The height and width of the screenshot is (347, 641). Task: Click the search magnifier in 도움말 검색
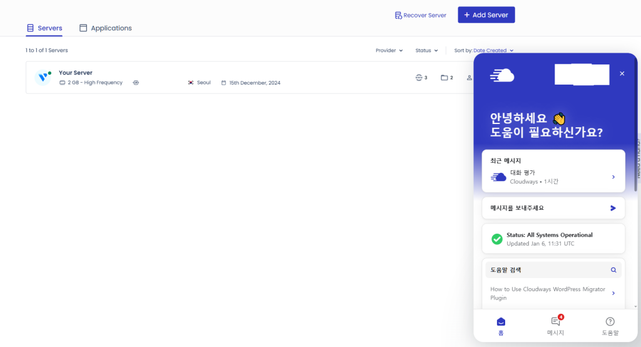pos(613,270)
